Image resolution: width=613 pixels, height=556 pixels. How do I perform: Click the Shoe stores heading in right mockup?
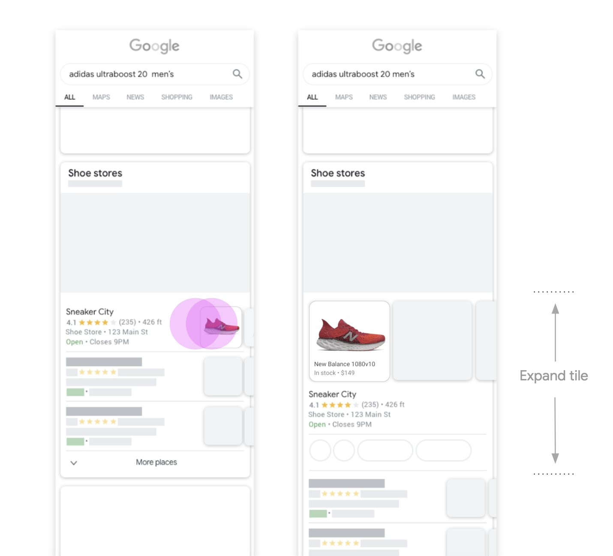click(338, 173)
